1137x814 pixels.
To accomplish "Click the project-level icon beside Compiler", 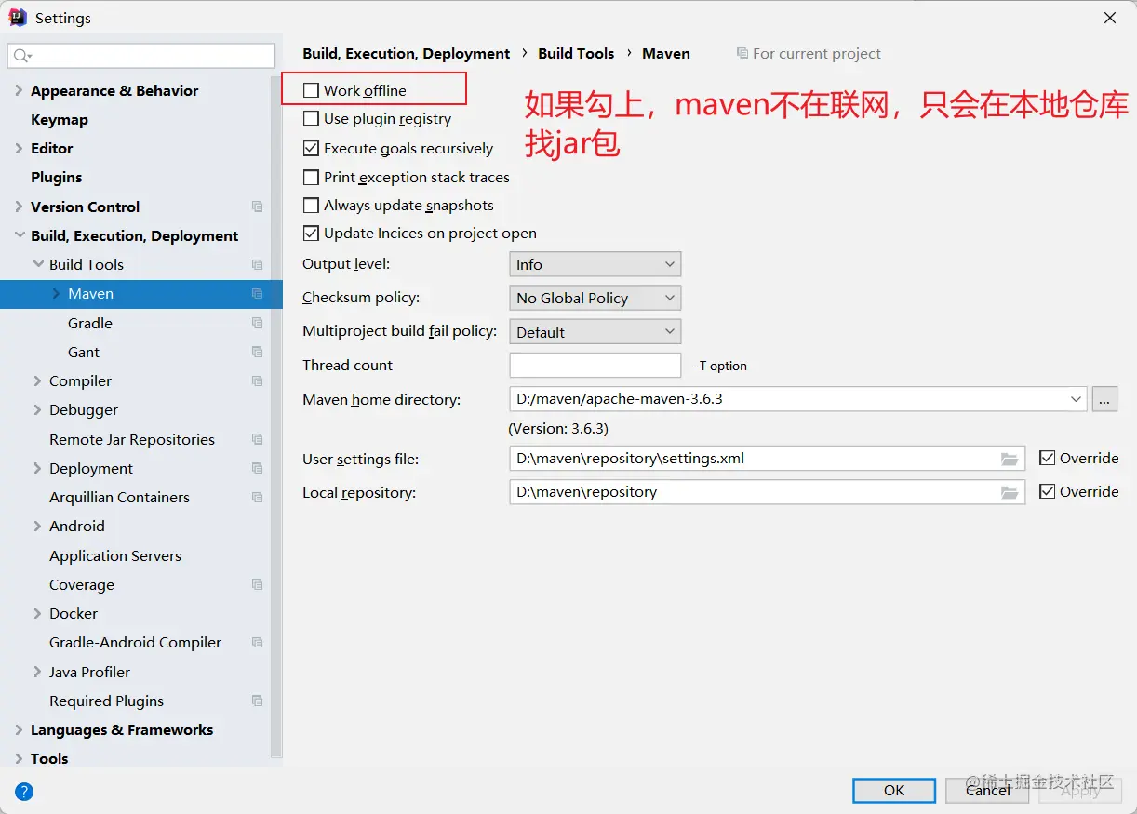I will [258, 381].
